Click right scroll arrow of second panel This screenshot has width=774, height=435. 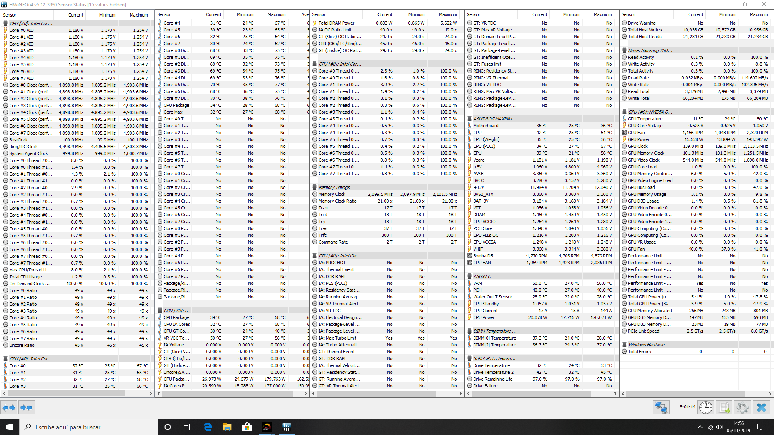click(x=306, y=394)
